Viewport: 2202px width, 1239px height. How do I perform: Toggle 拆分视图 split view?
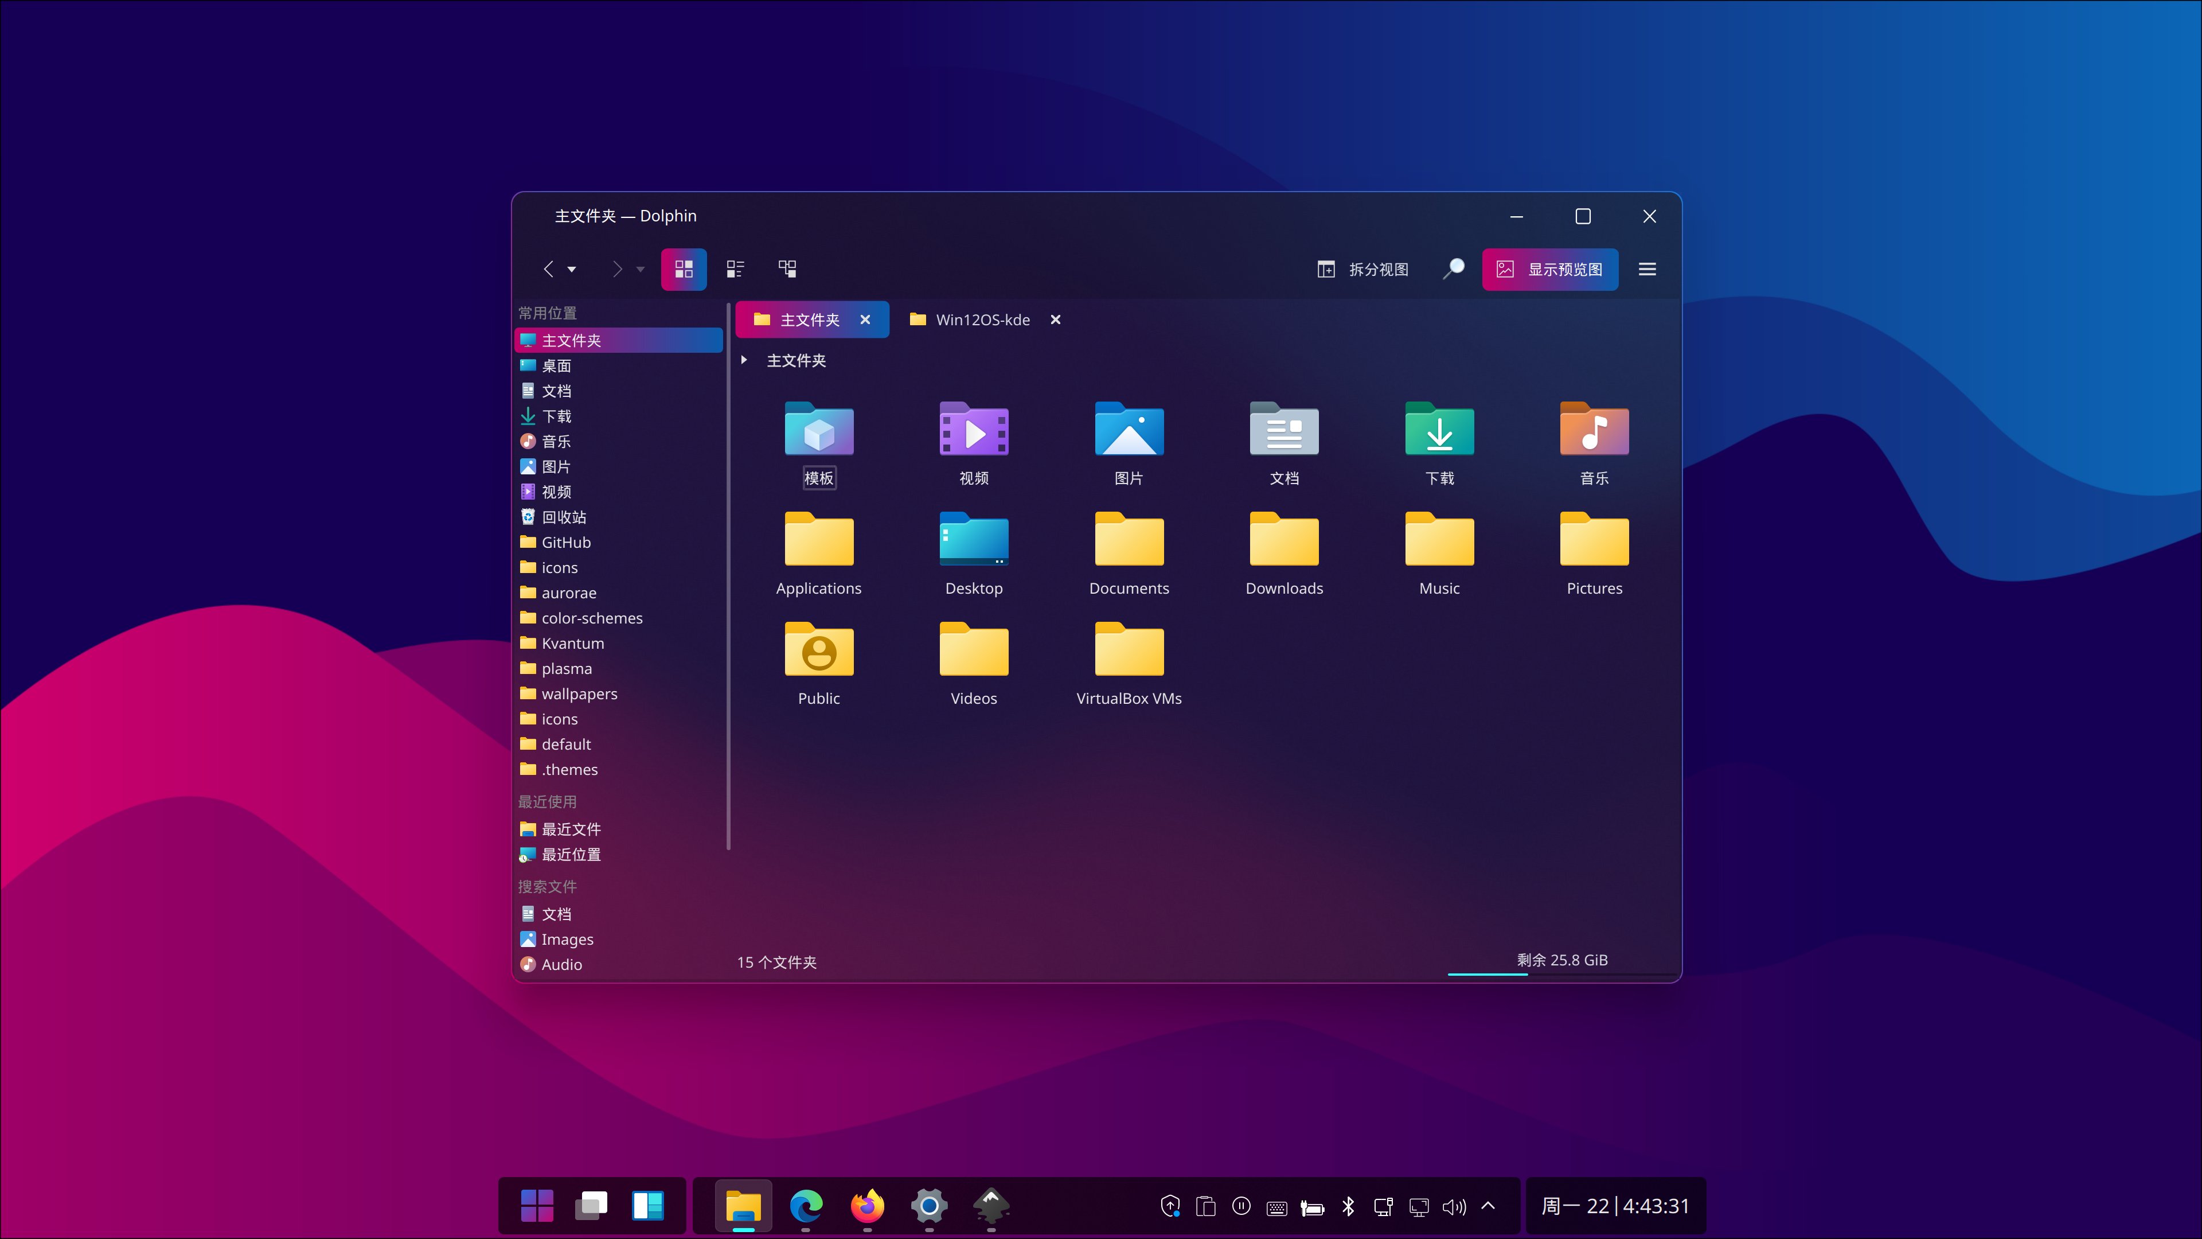[1362, 270]
